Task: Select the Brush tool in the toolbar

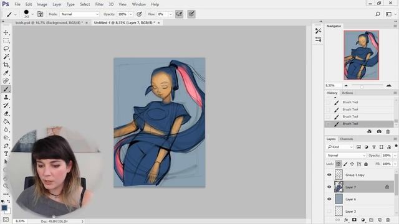Action: tap(6, 89)
